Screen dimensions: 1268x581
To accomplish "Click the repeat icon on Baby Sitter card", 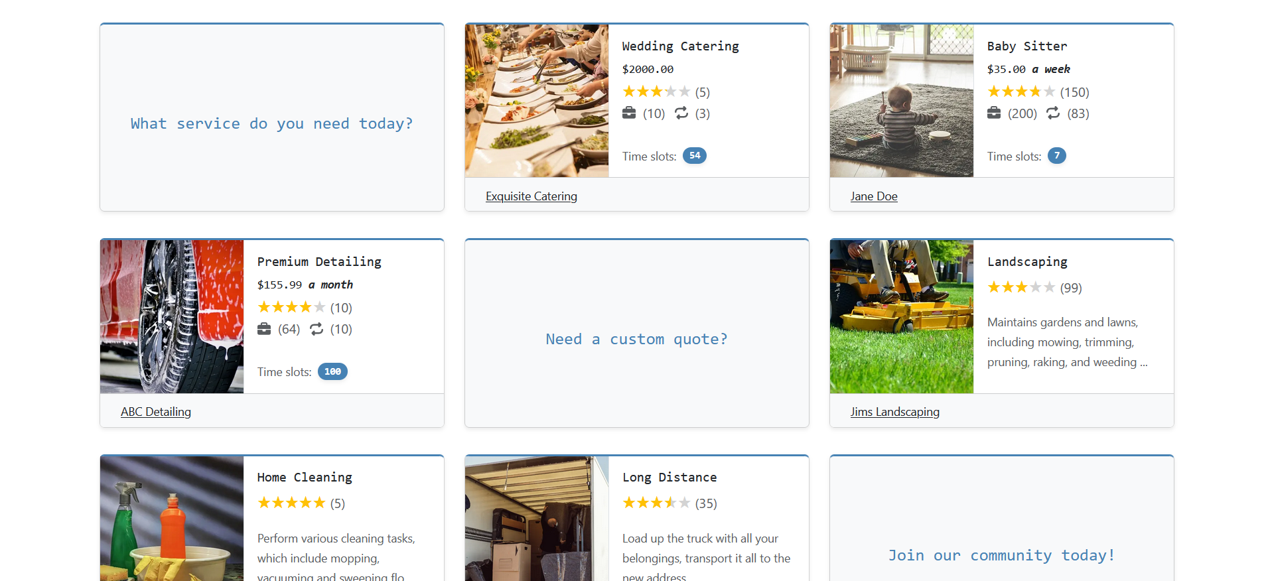I will 1053,113.
